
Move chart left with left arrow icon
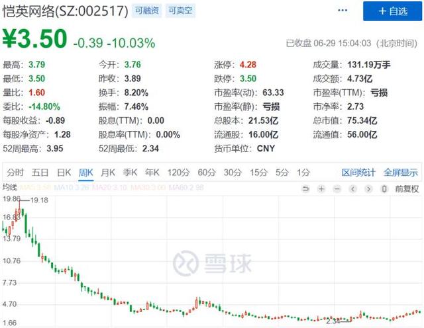click(352, 188)
